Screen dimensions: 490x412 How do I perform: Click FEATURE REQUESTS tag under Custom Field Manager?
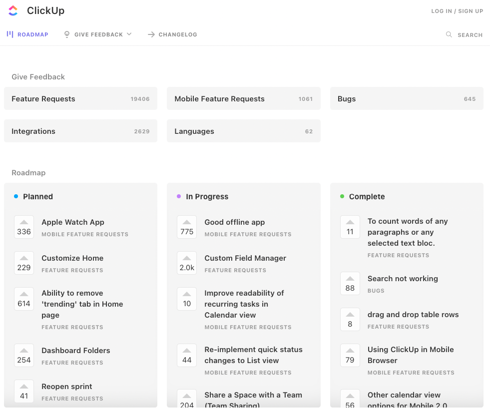pyautogui.click(x=235, y=270)
